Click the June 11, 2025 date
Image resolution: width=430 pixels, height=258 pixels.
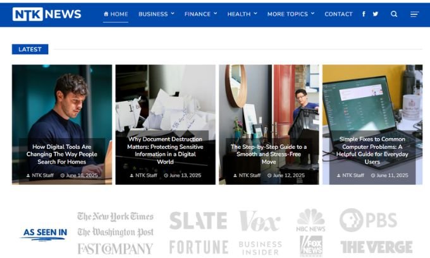coord(390,175)
